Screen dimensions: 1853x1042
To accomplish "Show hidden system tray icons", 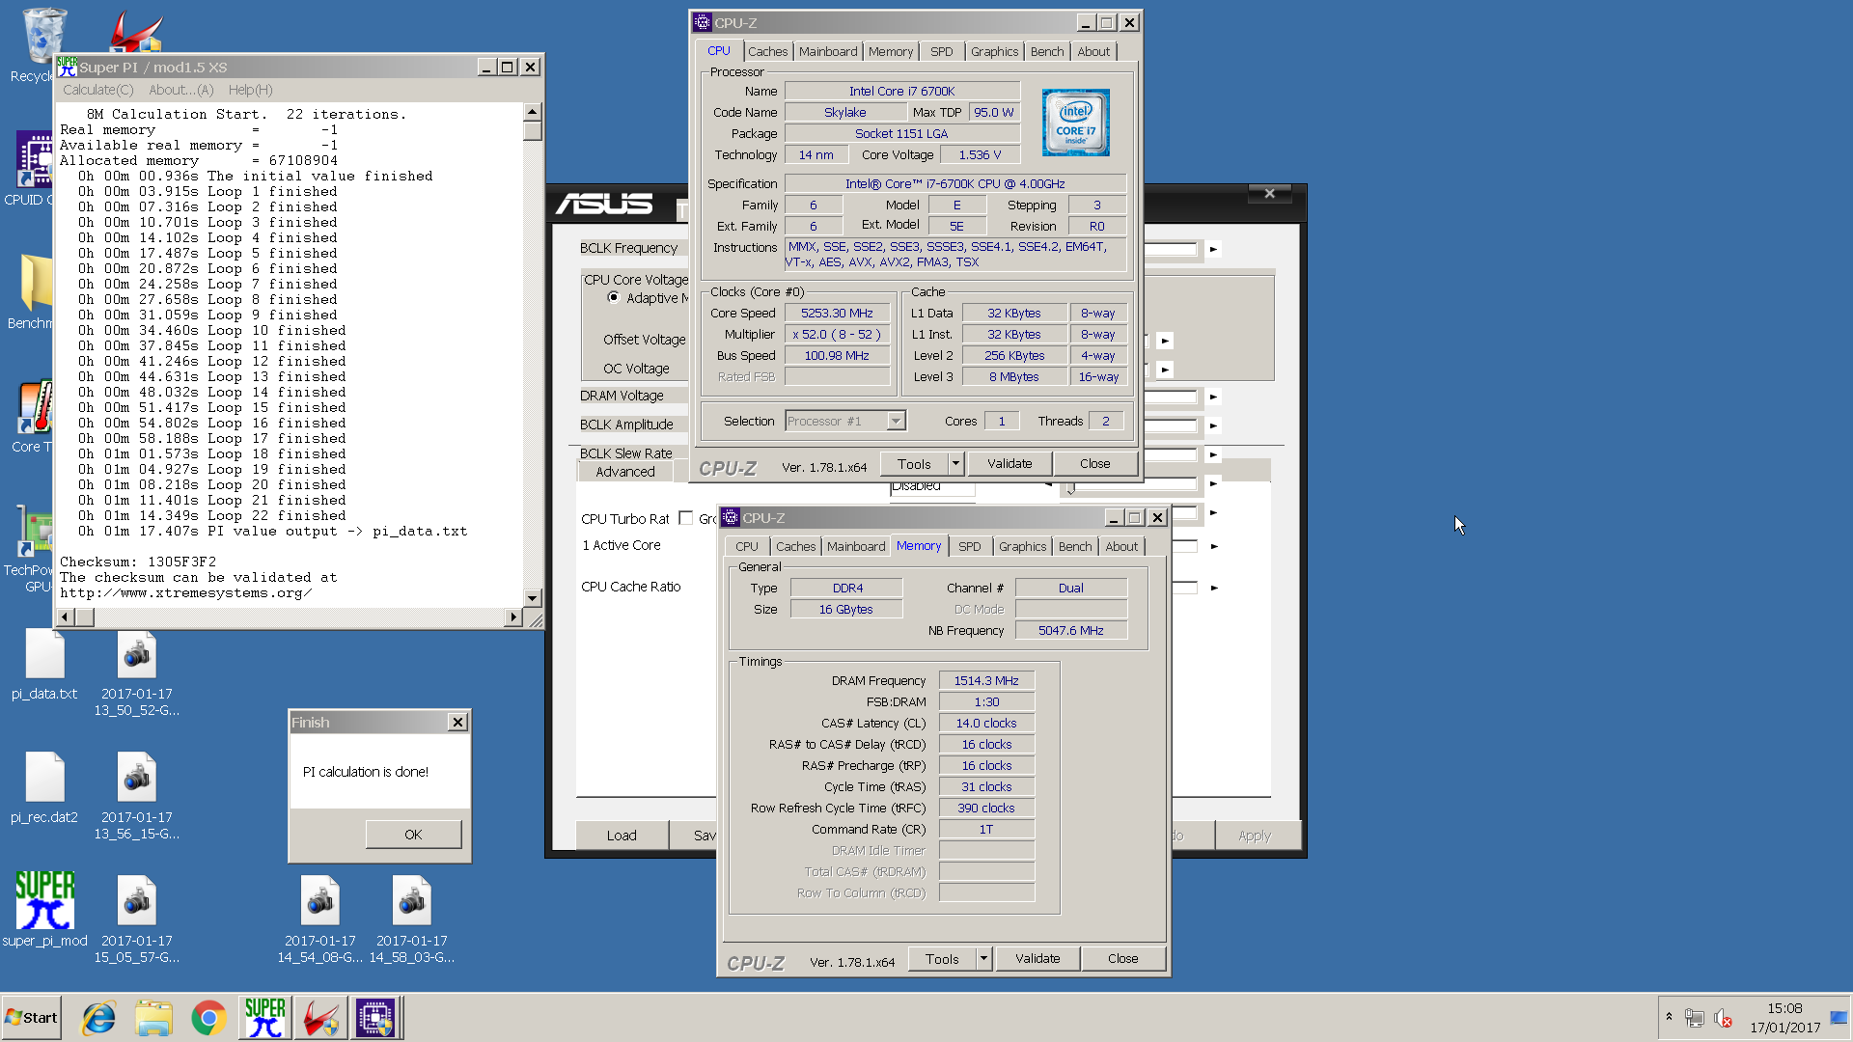I will [x=1669, y=1017].
